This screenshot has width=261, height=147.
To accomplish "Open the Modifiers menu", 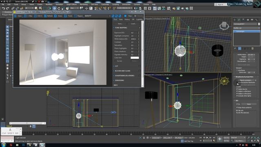I will (49, 4).
